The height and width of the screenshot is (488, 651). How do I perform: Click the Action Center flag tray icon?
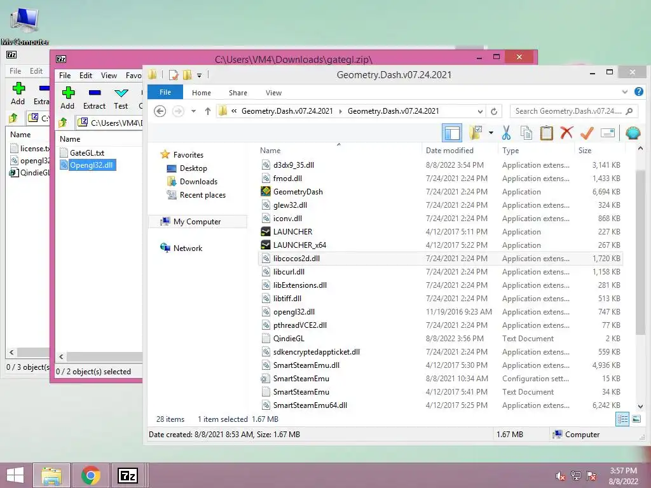tap(591, 476)
